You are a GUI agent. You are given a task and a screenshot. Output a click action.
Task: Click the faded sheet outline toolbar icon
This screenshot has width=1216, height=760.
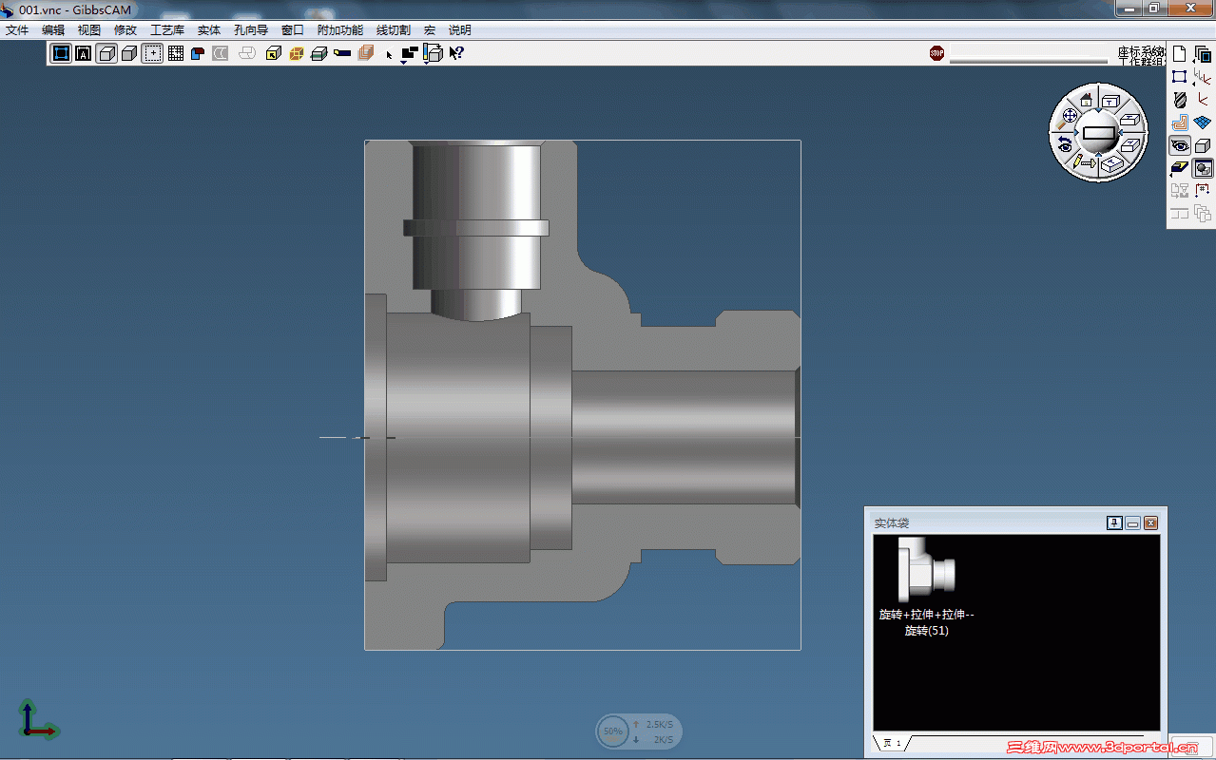246,53
